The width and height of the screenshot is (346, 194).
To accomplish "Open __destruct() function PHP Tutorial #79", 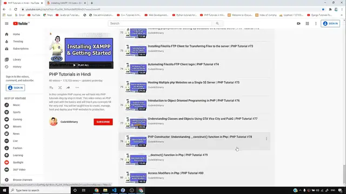I will pyautogui.click(x=178, y=155).
